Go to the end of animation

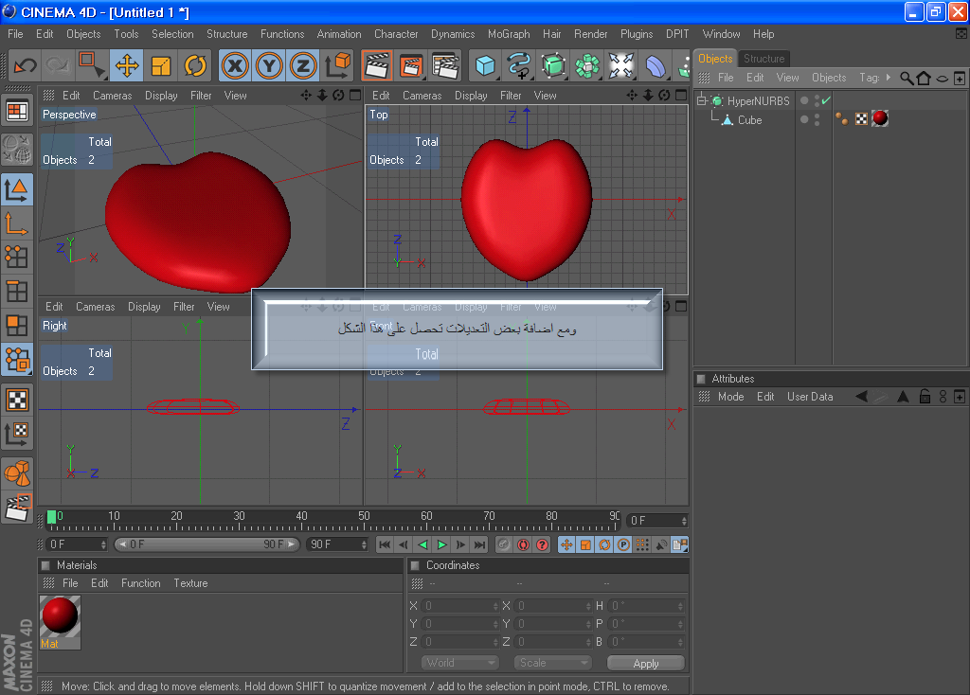480,544
